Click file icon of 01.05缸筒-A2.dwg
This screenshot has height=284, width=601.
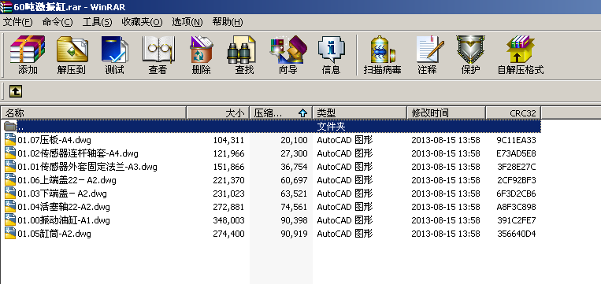pos(10,234)
